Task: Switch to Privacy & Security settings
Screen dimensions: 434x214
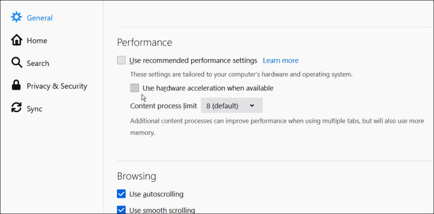Action: (x=57, y=86)
